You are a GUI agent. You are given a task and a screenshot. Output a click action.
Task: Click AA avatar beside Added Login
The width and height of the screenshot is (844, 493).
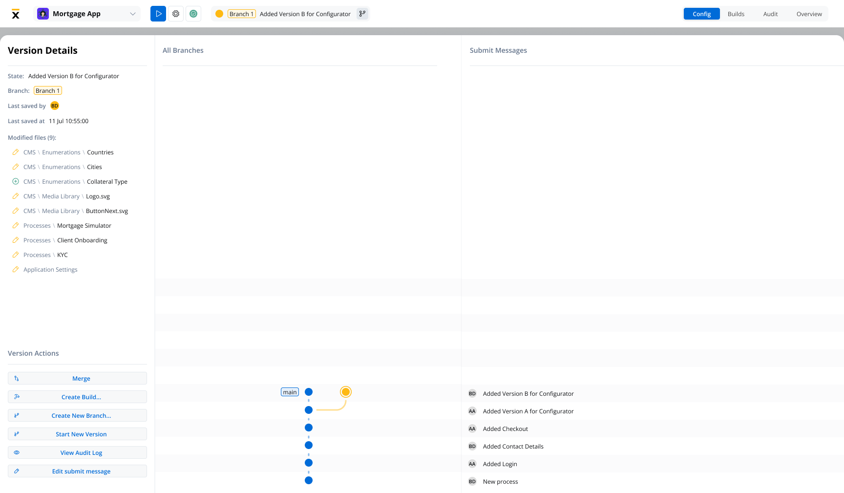(x=472, y=464)
